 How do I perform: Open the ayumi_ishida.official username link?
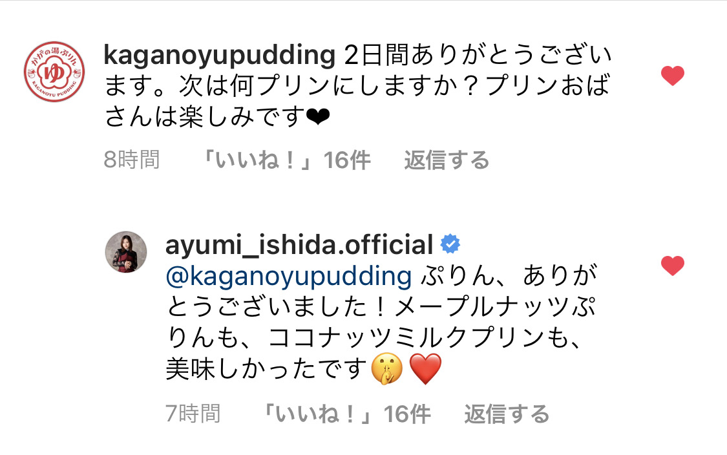click(x=299, y=244)
